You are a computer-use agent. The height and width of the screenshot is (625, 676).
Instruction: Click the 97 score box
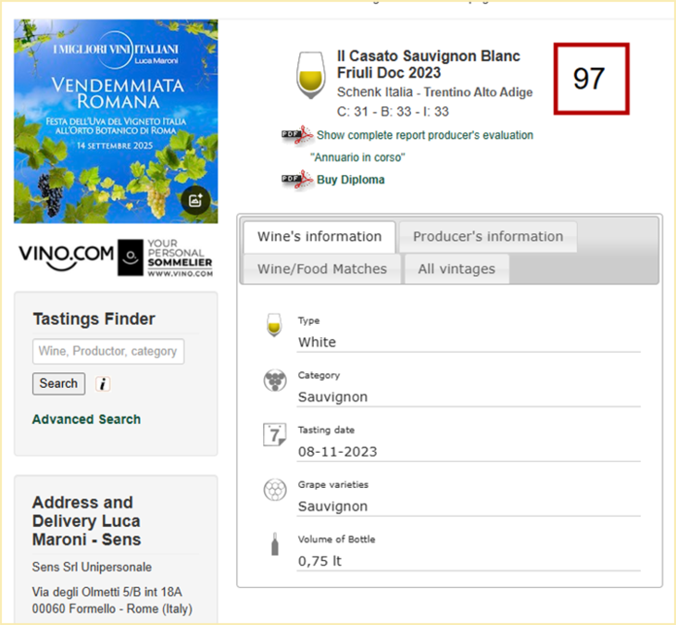[x=592, y=79]
